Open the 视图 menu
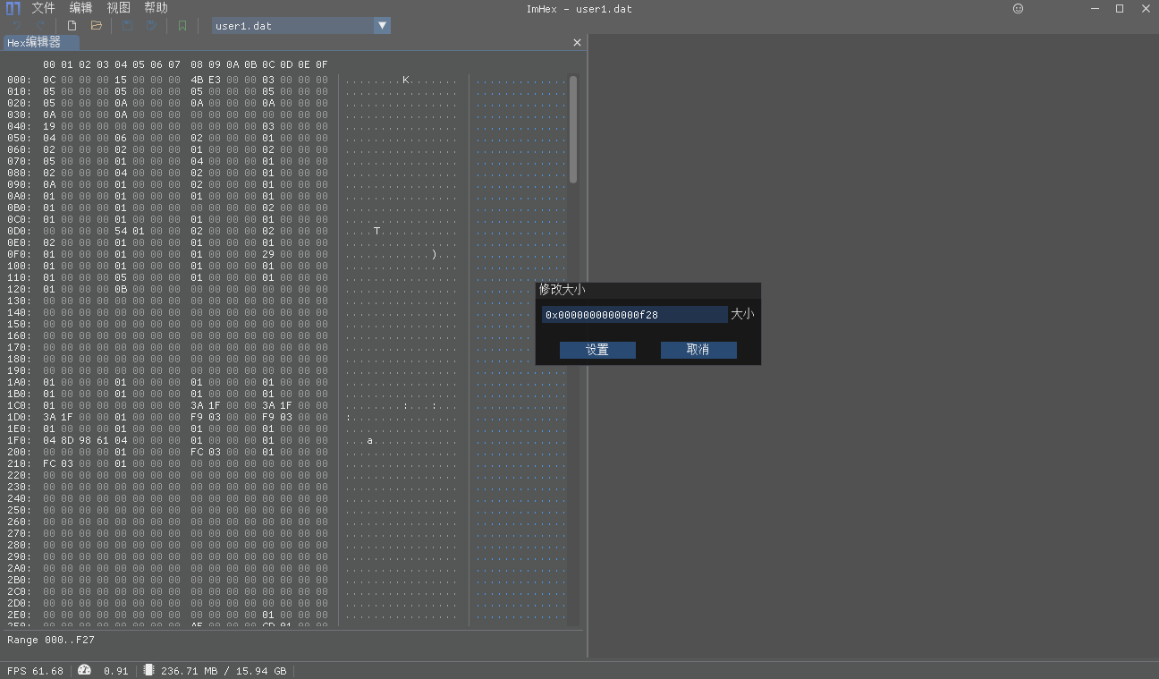This screenshot has width=1159, height=679. point(118,8)
